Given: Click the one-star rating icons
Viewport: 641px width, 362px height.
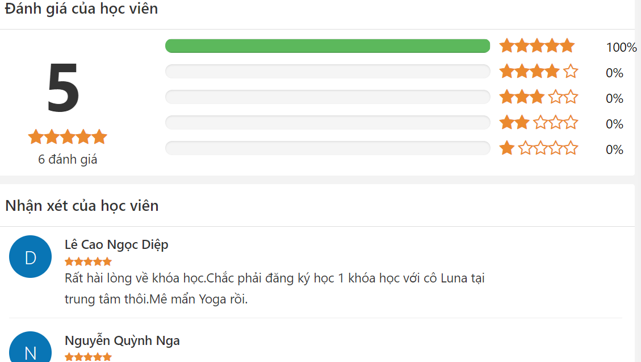Looking at the screenshot, I should (x=537, y=148).
